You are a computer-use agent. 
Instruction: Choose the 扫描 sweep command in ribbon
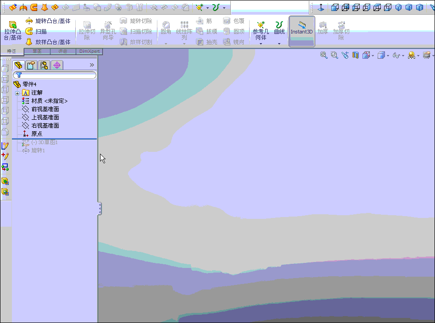pyautogui.click(x=36, y=31)
